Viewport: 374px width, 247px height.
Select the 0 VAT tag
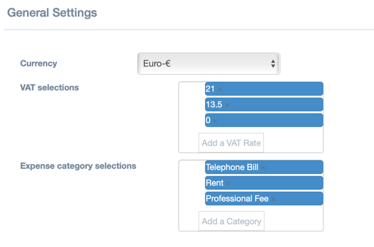coord(264,120)
